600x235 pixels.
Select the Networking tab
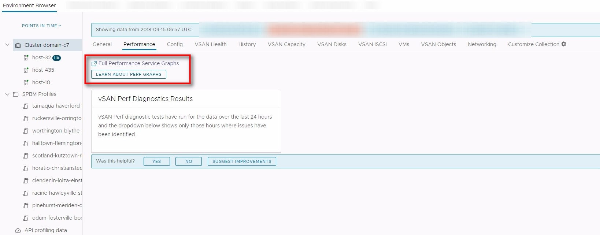click(482, 44)
